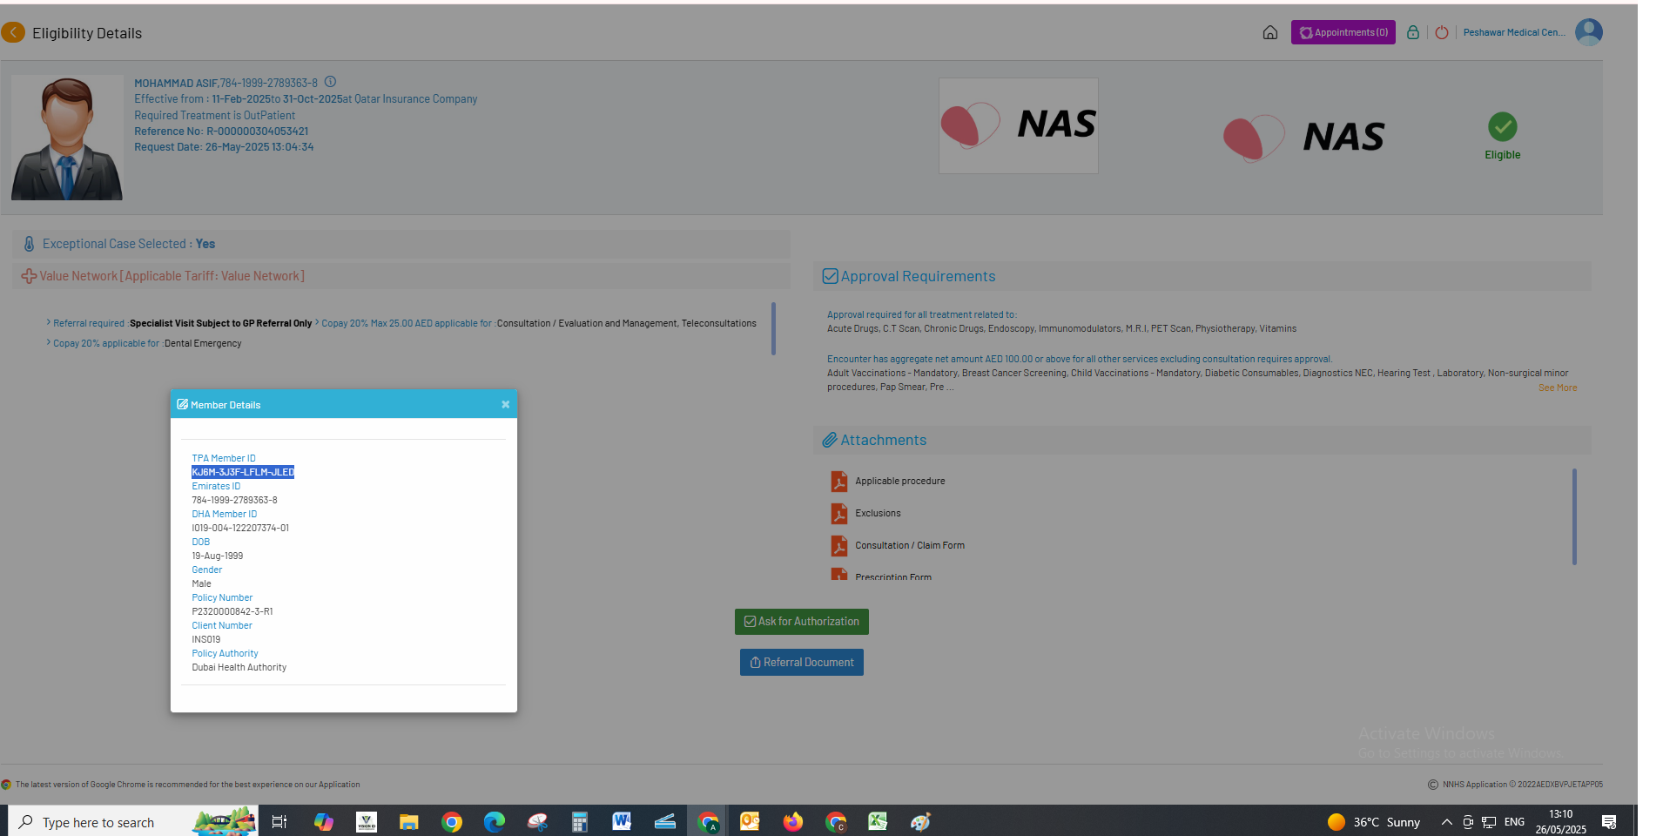Screen dimensions: 1663x836
Task: Open the taskbar clock showing 13:10
Action: click(x=1561, y=821)
